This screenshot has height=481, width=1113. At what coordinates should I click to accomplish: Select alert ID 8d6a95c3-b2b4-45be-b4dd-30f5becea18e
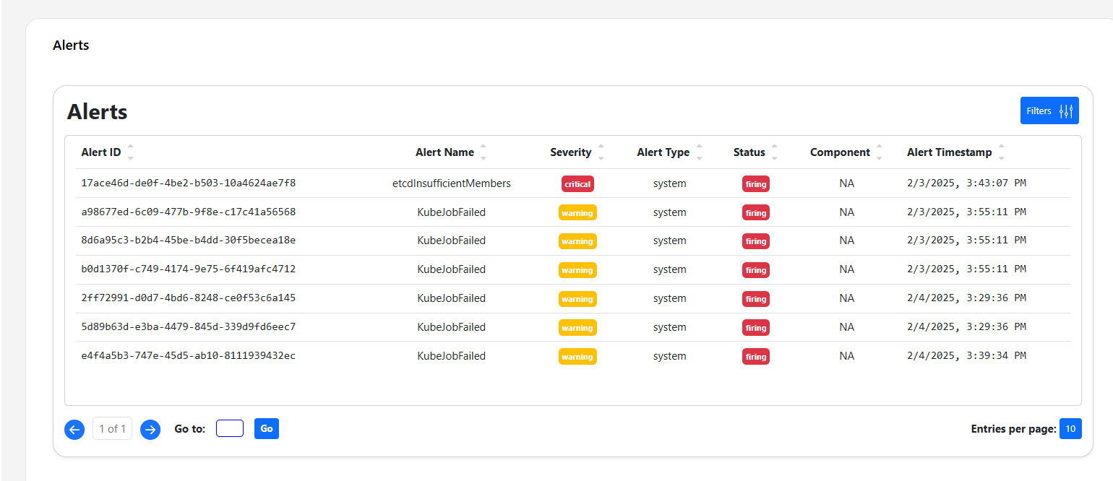189,240
